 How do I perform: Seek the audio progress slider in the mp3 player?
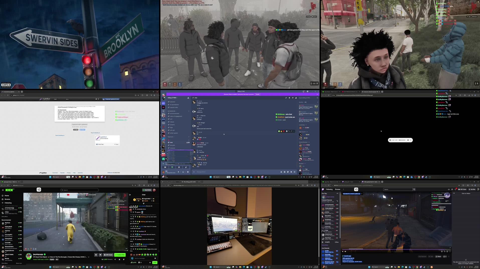pyautogui.click(x=402, y=140)
